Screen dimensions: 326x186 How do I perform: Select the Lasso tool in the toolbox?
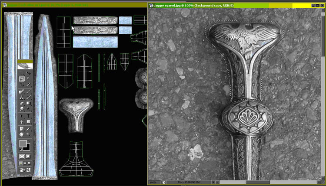pos(22,79)
